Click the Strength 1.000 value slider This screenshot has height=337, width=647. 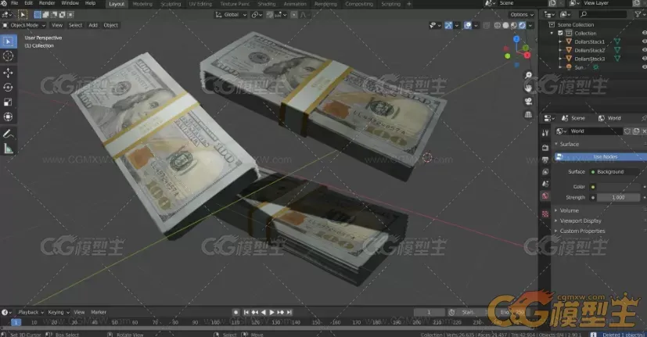point(620,198)
